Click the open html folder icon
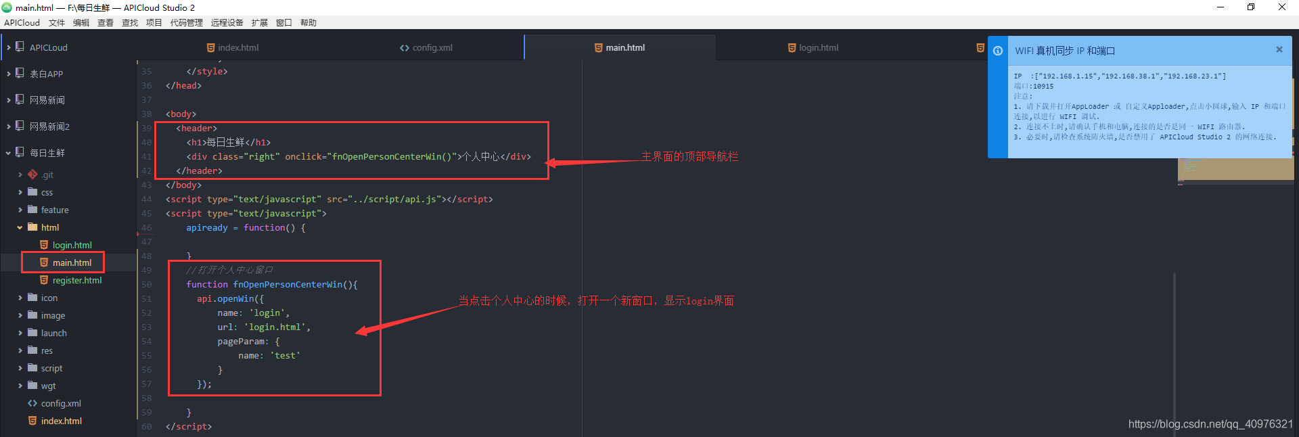1299x437 pixels. tap(32, 227)
